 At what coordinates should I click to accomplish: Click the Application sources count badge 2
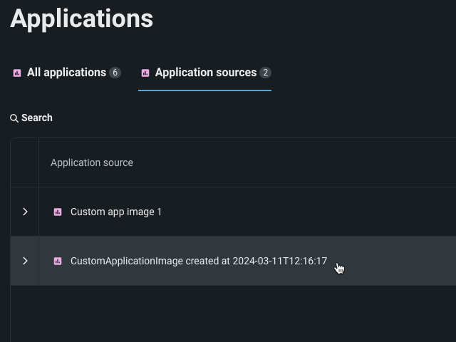265,73
